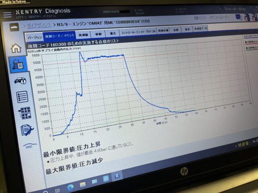The width and height of the screenshot is (258, 193).
Task: Click the blue AdBlue pressure legend entry
Action: click(x=251, y=36)
